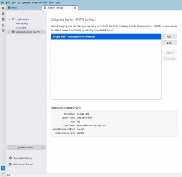Click the Inbox tab icon
This screenshot has width=182, height=177.
[9, 8]
